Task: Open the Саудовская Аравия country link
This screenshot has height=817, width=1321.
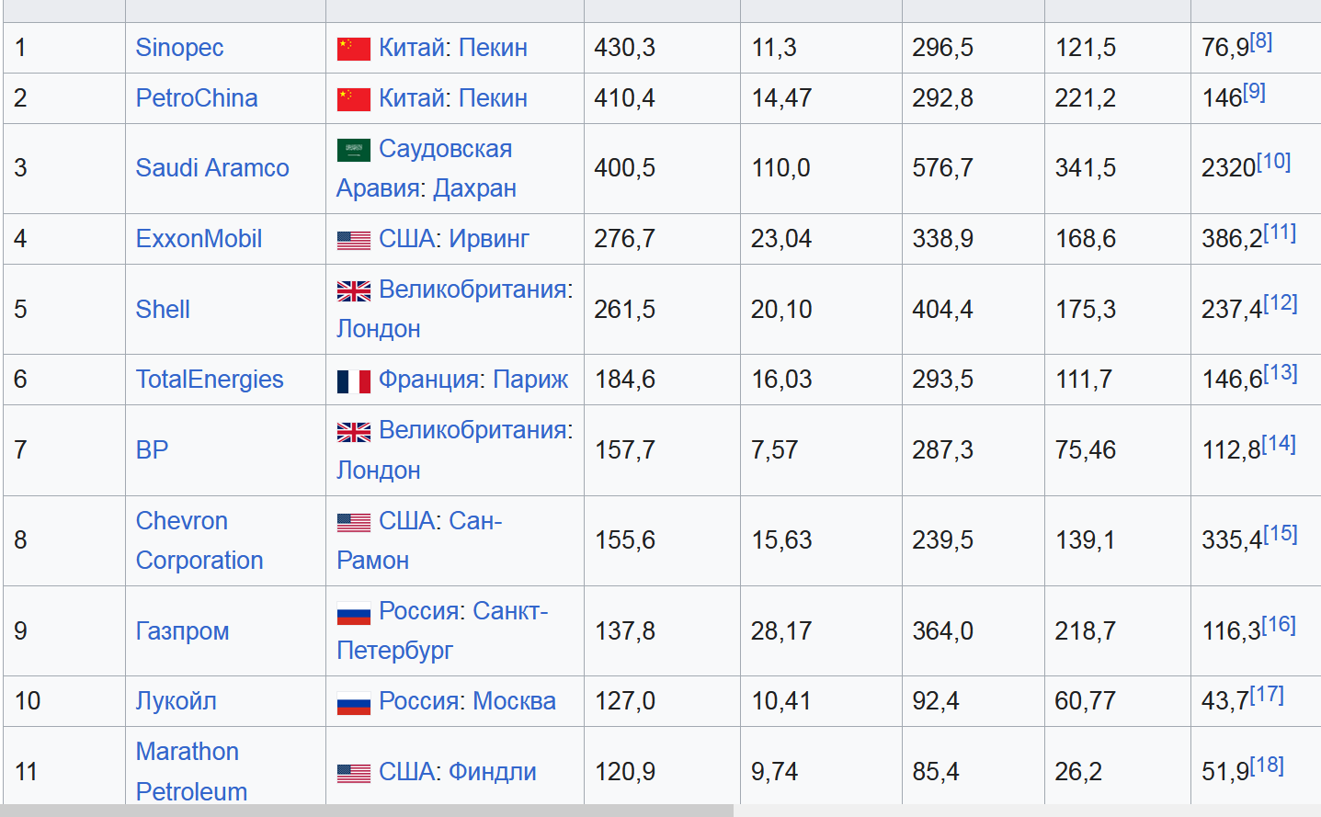Action: [424, 168]
